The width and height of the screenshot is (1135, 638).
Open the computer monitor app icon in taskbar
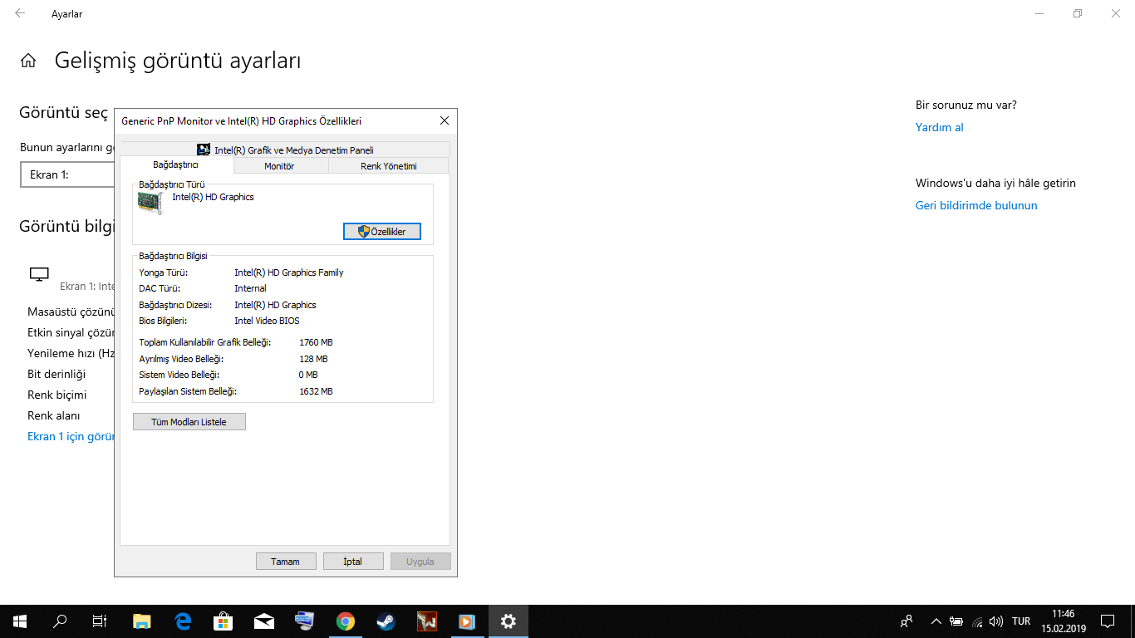[x=305, y=621]
